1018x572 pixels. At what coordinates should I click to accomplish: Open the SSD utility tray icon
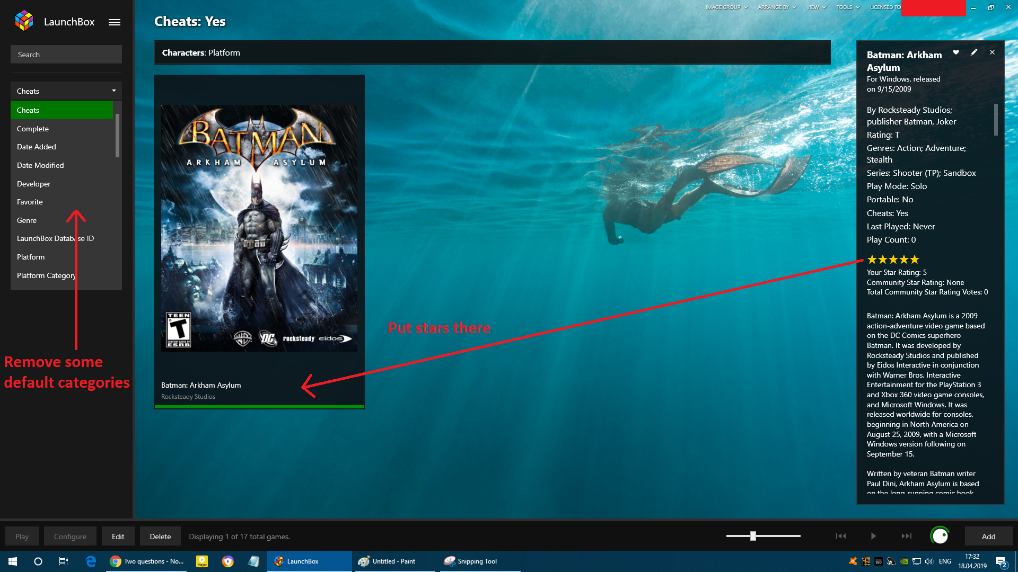tap(878, 561)
